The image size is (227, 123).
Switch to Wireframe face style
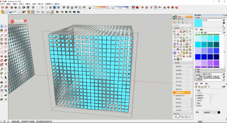[x=42, y=7]
